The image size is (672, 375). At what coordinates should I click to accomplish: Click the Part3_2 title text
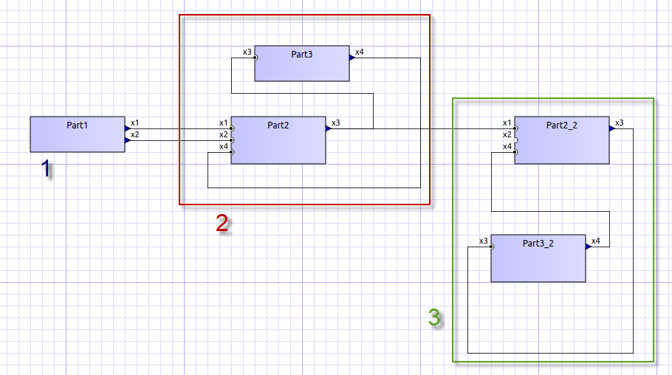(538, 244)
